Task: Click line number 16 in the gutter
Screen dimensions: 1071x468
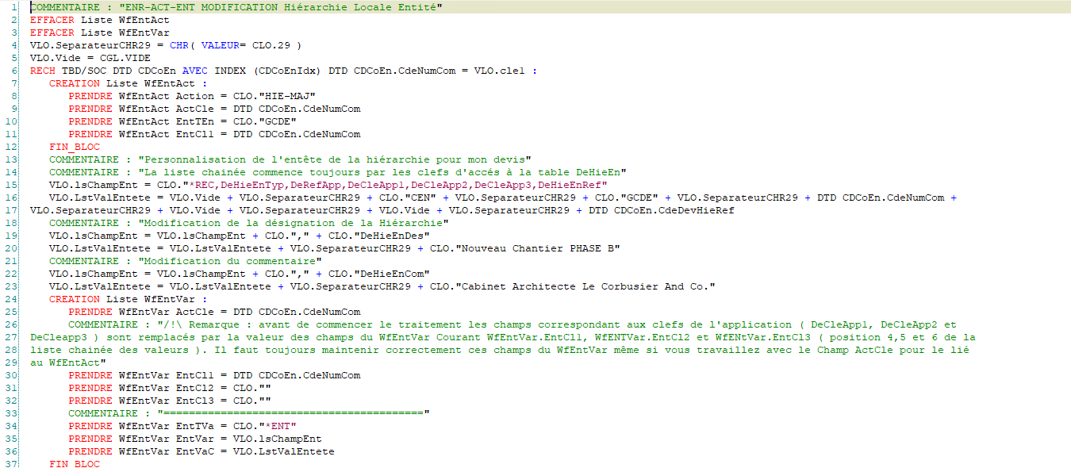Action: [13, 198]
